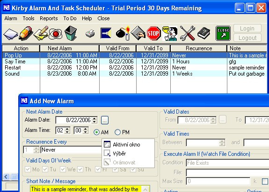Open the To Do menu
The width and height of the screenshot is (269, 192).
[x=70, y=18]
